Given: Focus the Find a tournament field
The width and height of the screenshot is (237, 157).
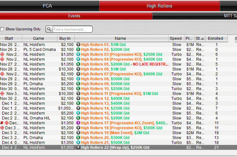Looking at the screenshot, I should coord(72,29).
